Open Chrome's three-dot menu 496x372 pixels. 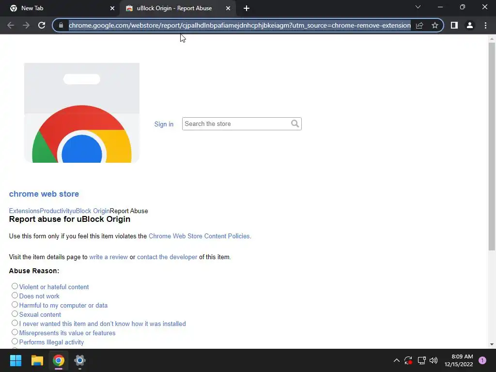pyautogui.click(x=485, y=25)
